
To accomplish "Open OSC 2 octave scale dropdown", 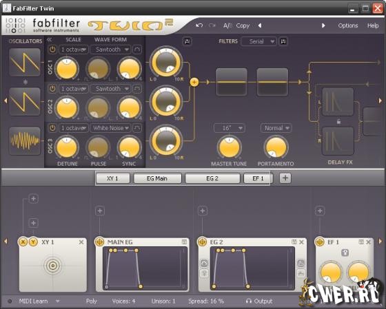I will [x=73, y=89].
